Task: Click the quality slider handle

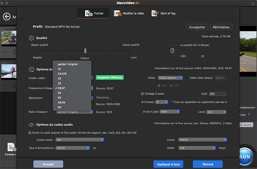Action: (85, 51)
